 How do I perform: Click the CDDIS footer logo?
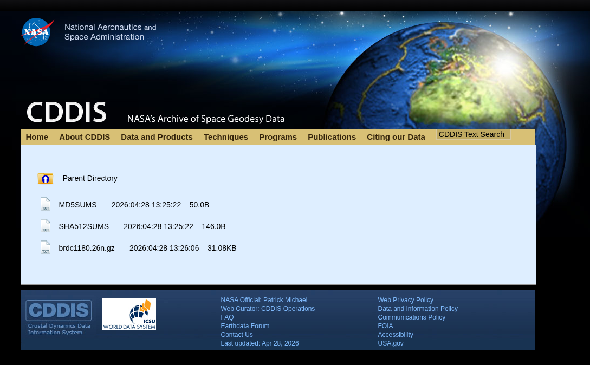pos(59,310)
